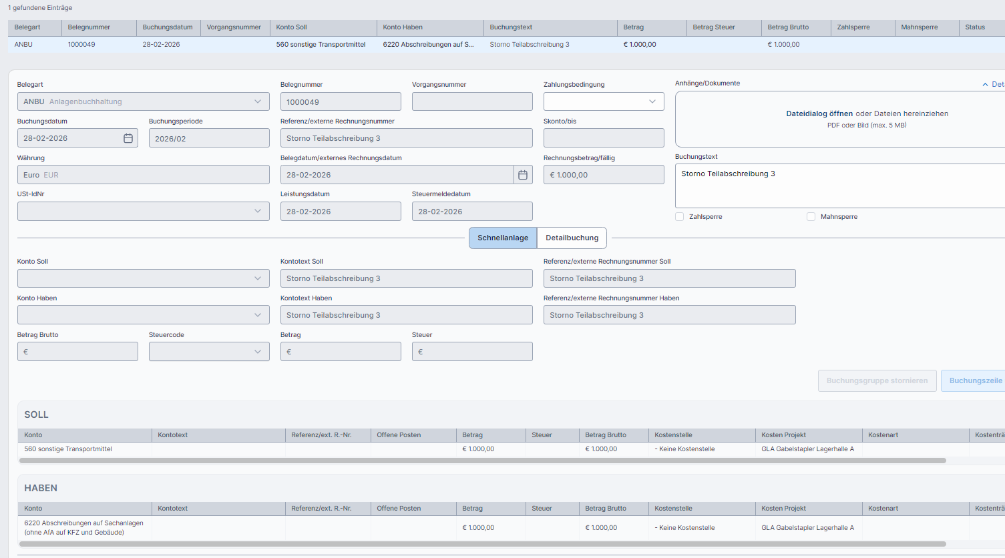Click the Dateidialog öffnen link
1005x558 pixels.
(819, 114)
